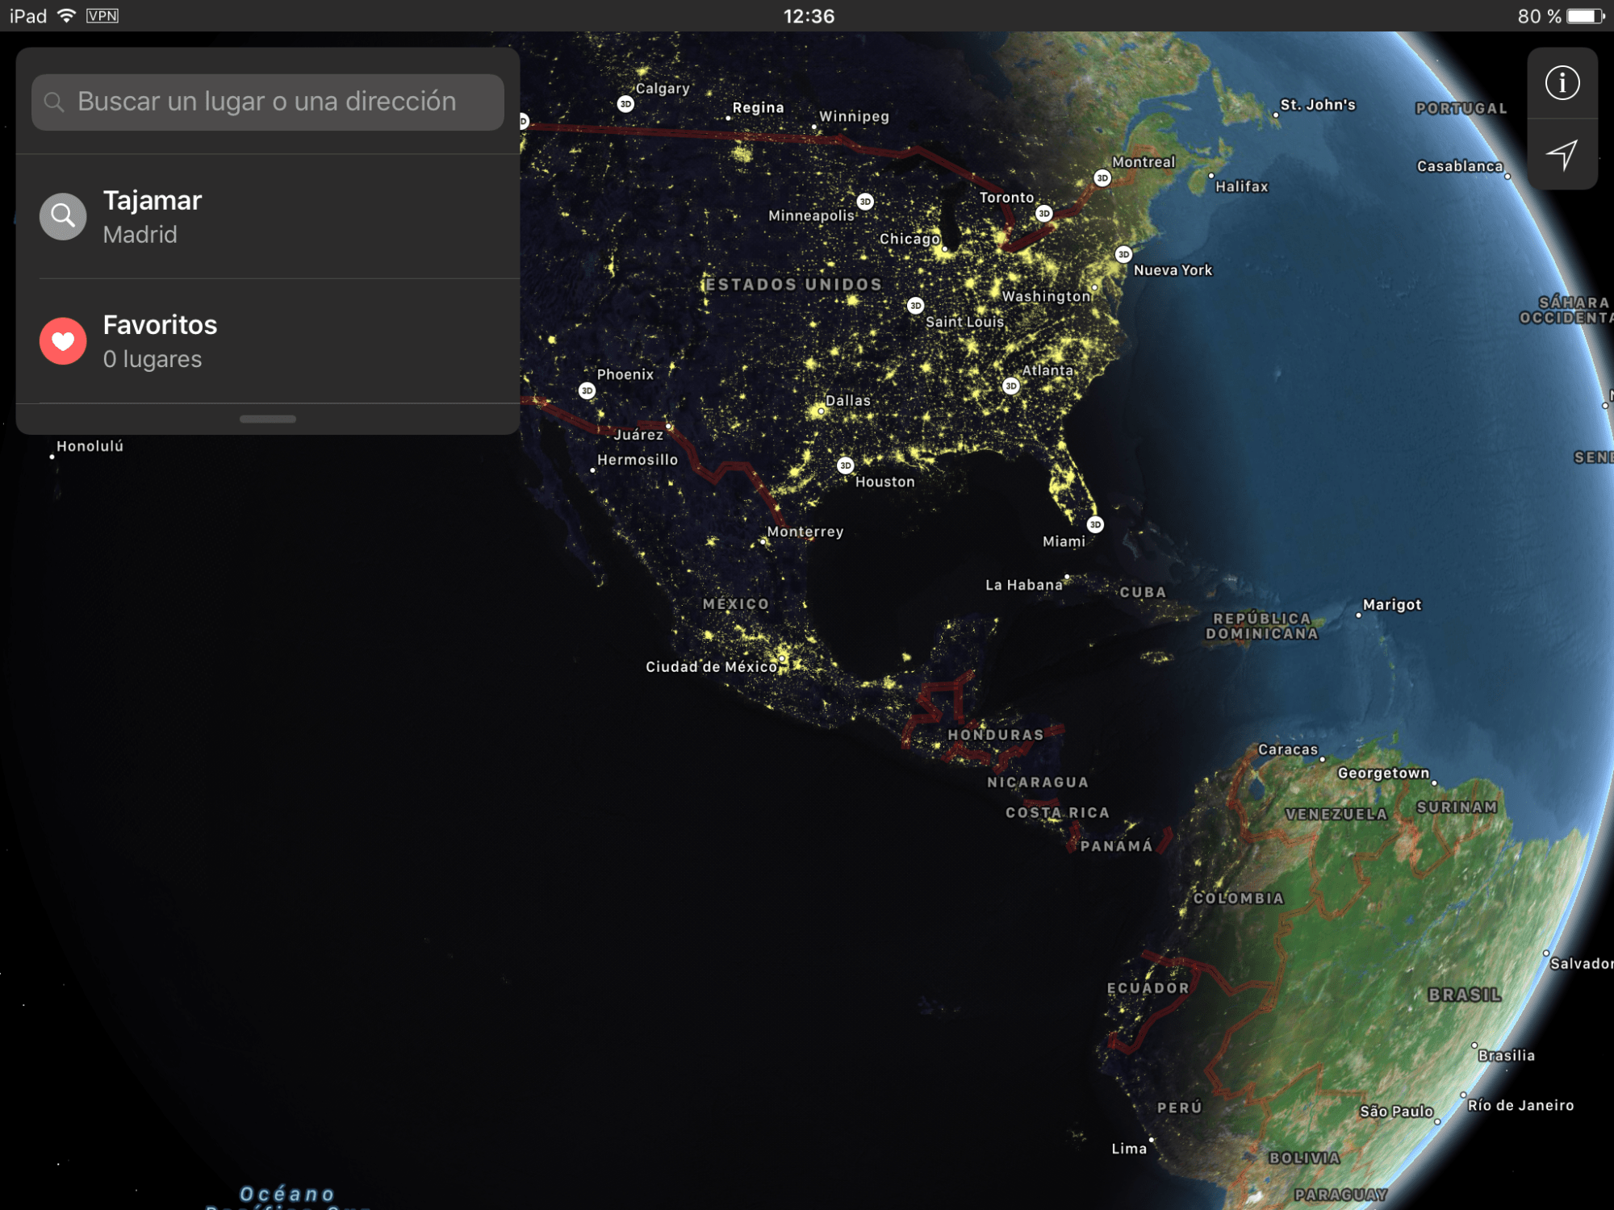The height and width of the screenshot is (1210, 1614).
Task: Select the REPÚBLICA DOMINICANA label
Action: (1262, 626)
